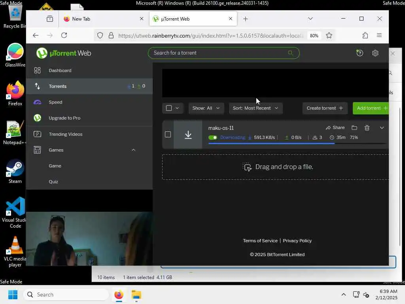
Task: Select Torrents in the sidebar
Action: tap(89, 86)
